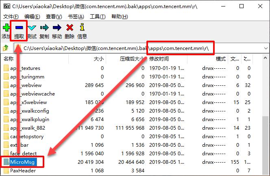270x176 pixels.
Task: Select the app_textures folder icon
Action: pyautogui.click(x=6, y=68)
